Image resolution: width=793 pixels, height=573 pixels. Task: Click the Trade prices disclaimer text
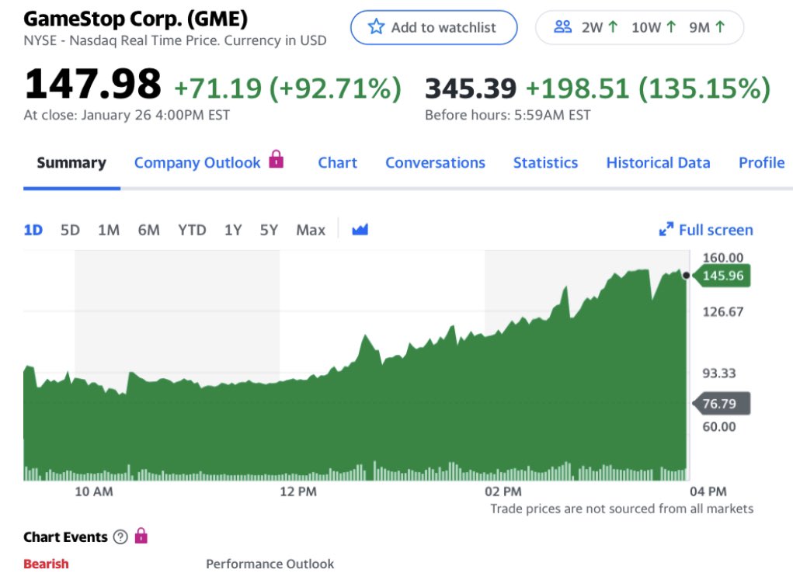[x=621, y=509]
